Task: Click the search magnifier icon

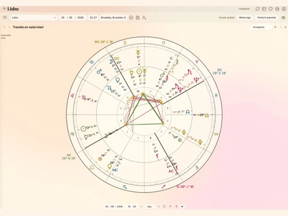Action: coord(275,27)
